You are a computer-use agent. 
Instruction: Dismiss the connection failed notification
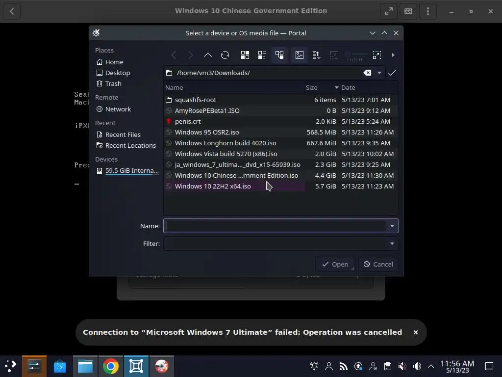(416, 332)
